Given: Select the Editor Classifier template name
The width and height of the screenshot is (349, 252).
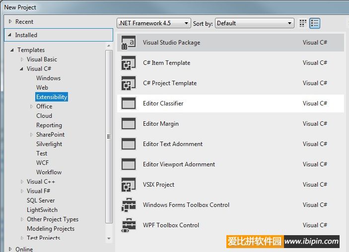Looking at the screenshot, I should (163, 103).
